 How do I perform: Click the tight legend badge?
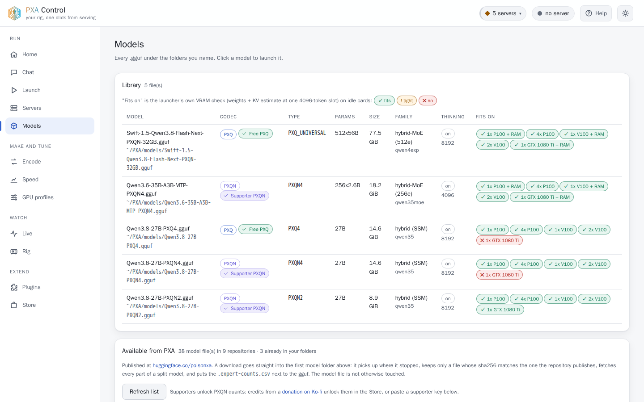click(407, 101)
